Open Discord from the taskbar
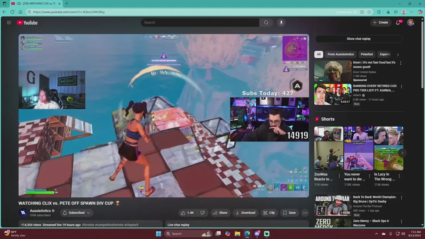 click(x=257, y=234)
